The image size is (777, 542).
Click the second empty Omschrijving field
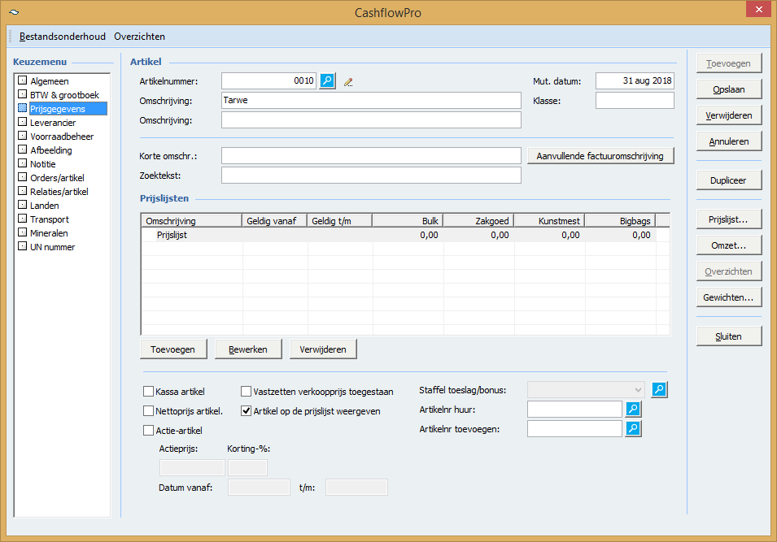(371, 119)
